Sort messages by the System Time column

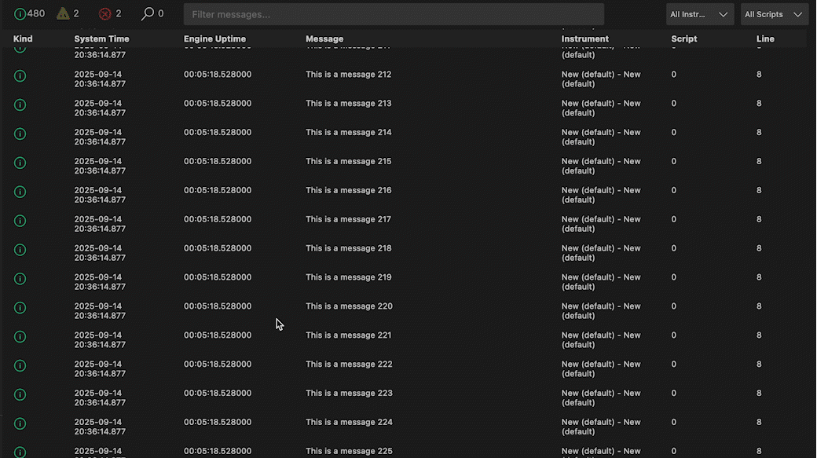click(101, 38)
